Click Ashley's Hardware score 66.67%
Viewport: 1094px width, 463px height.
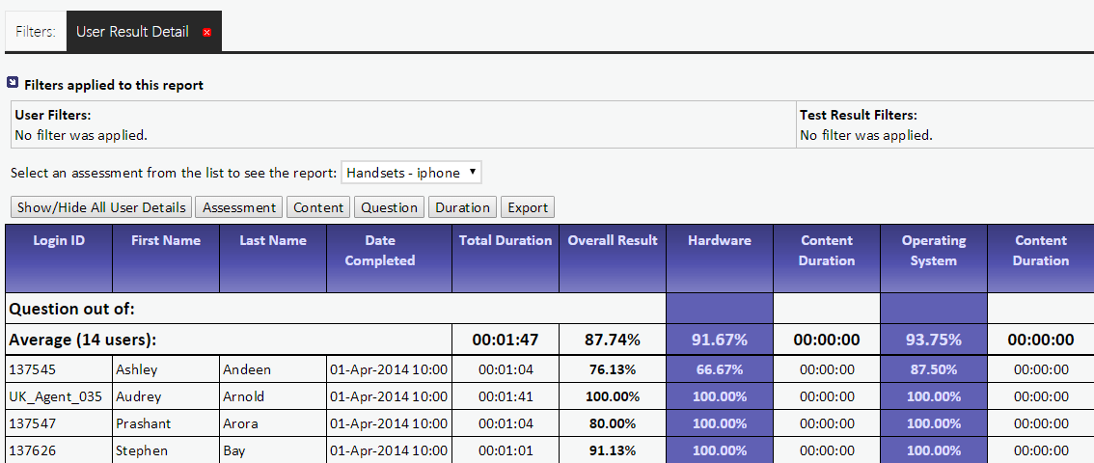720,369
